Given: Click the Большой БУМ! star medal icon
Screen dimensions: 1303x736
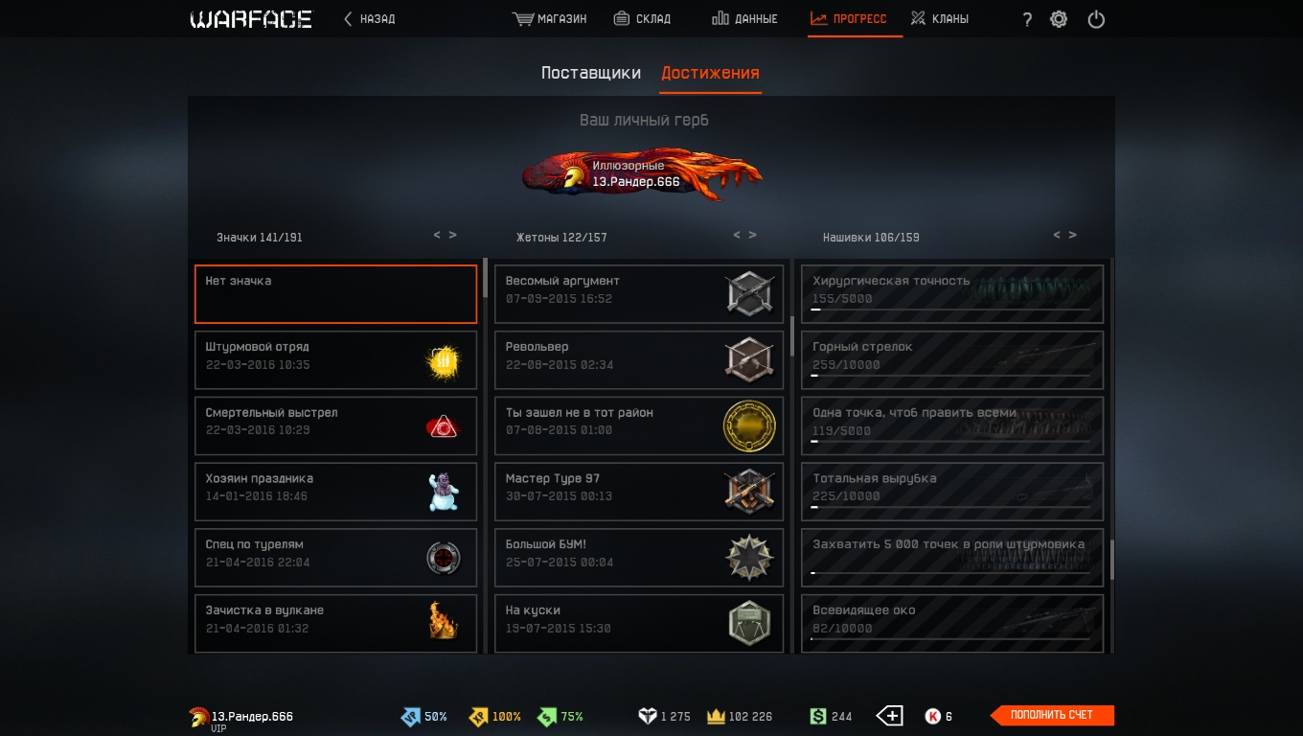Looking at the screenshot, I should [748, 558].
